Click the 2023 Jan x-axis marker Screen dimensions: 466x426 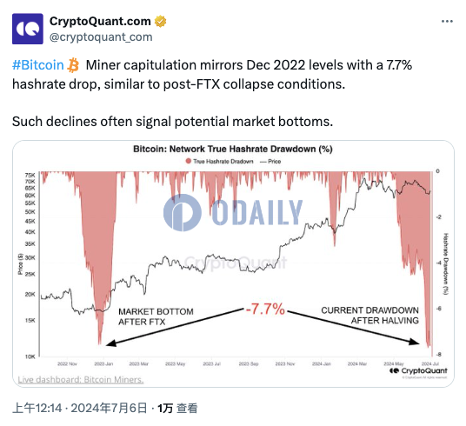pos(103,363)
